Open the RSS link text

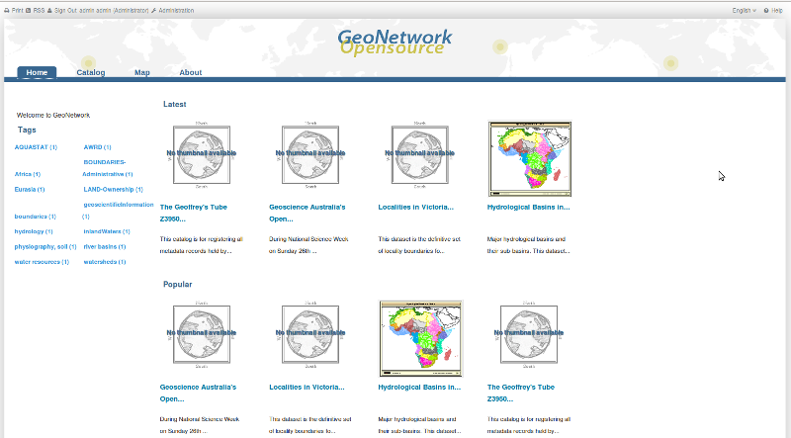39,10
